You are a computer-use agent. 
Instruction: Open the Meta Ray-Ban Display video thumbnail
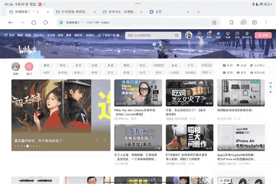138,93
